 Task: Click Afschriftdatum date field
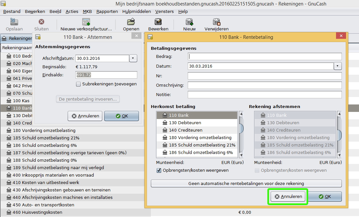(102, 58)
